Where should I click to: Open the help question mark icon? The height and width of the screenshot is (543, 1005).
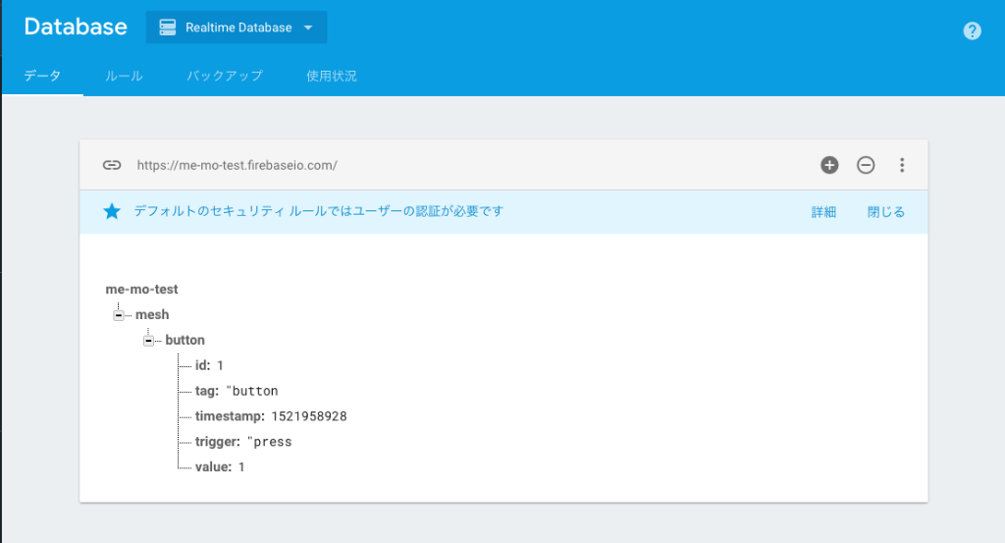point(972,30)
